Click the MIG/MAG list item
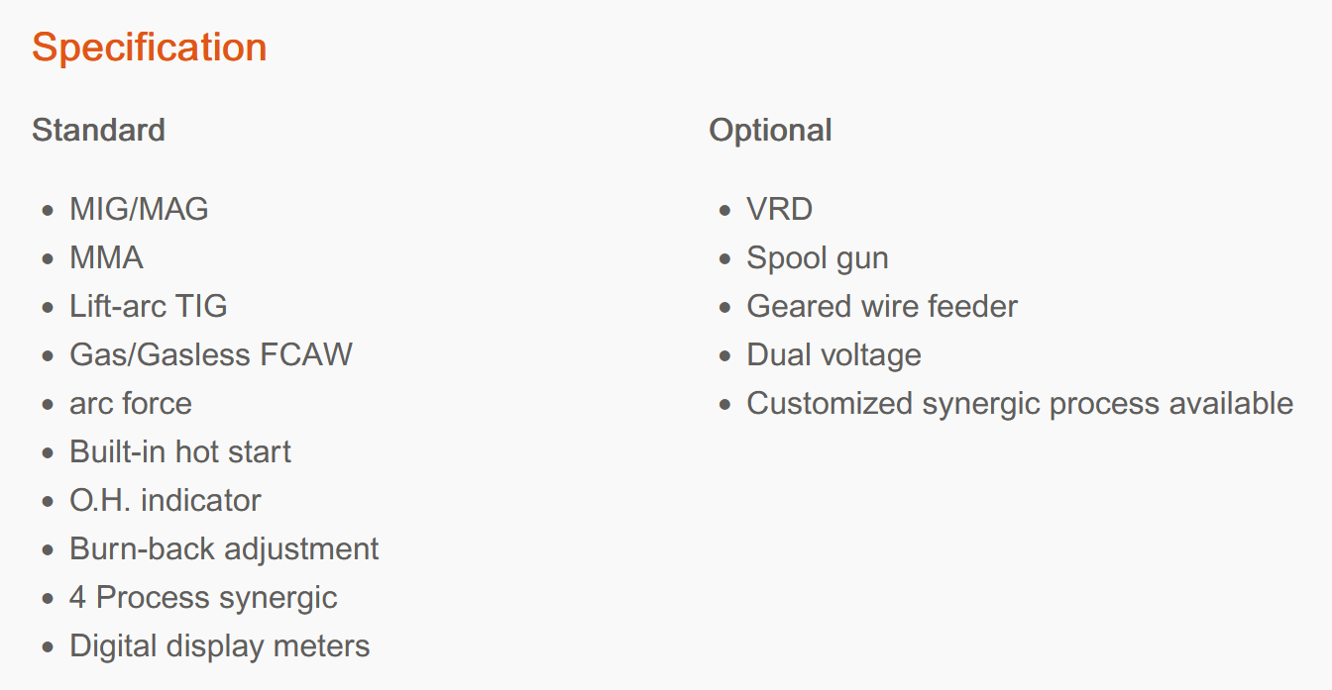1332x690 pixels. click(139, 209)
